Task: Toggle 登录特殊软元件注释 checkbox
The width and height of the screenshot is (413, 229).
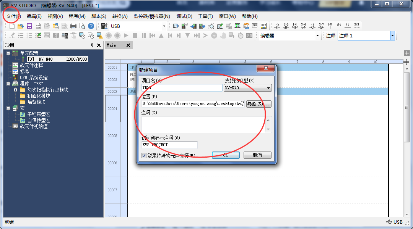Action: (144, 155)
